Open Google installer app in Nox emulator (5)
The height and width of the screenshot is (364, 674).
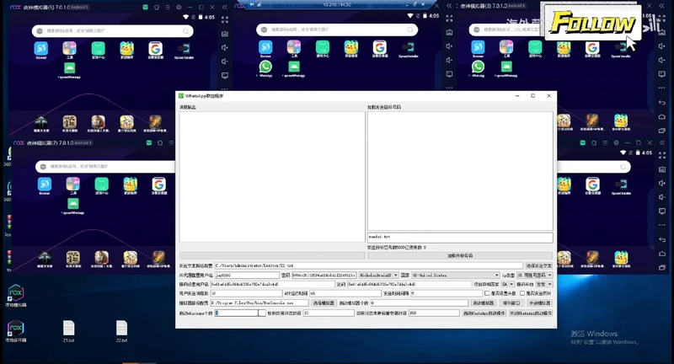156,48
